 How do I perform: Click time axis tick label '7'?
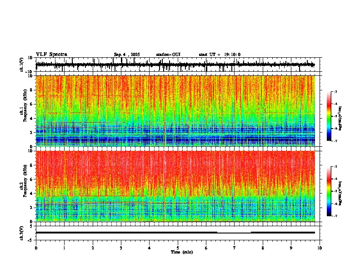pyautogui.click(x=235, y=248)
